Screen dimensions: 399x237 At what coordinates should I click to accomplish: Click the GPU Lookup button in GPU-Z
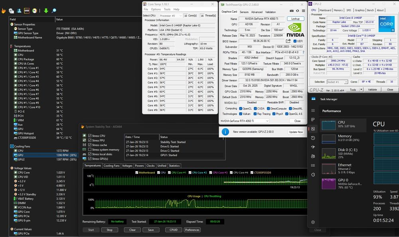[295, 19]
